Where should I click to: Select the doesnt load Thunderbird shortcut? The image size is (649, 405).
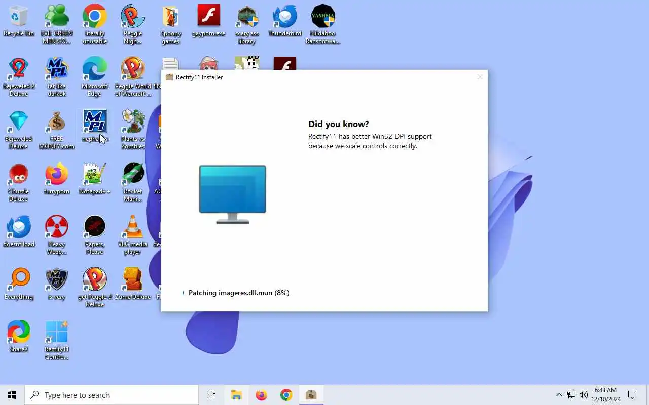(x=19, y=231)
